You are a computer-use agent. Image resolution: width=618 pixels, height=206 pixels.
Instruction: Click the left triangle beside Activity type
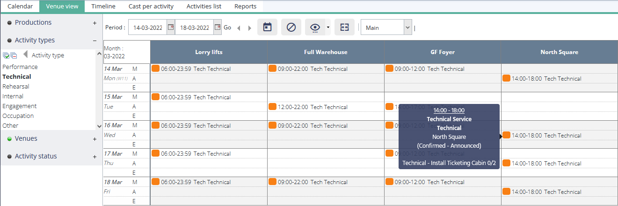click(25, 55)
